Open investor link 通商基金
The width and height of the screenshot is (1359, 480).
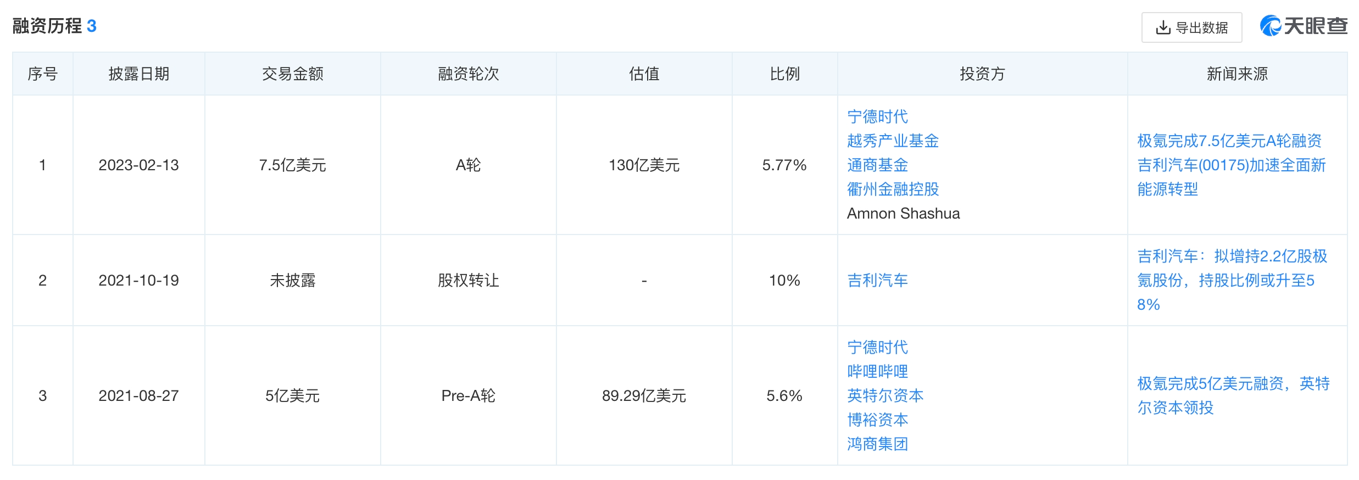pos(877,165)
